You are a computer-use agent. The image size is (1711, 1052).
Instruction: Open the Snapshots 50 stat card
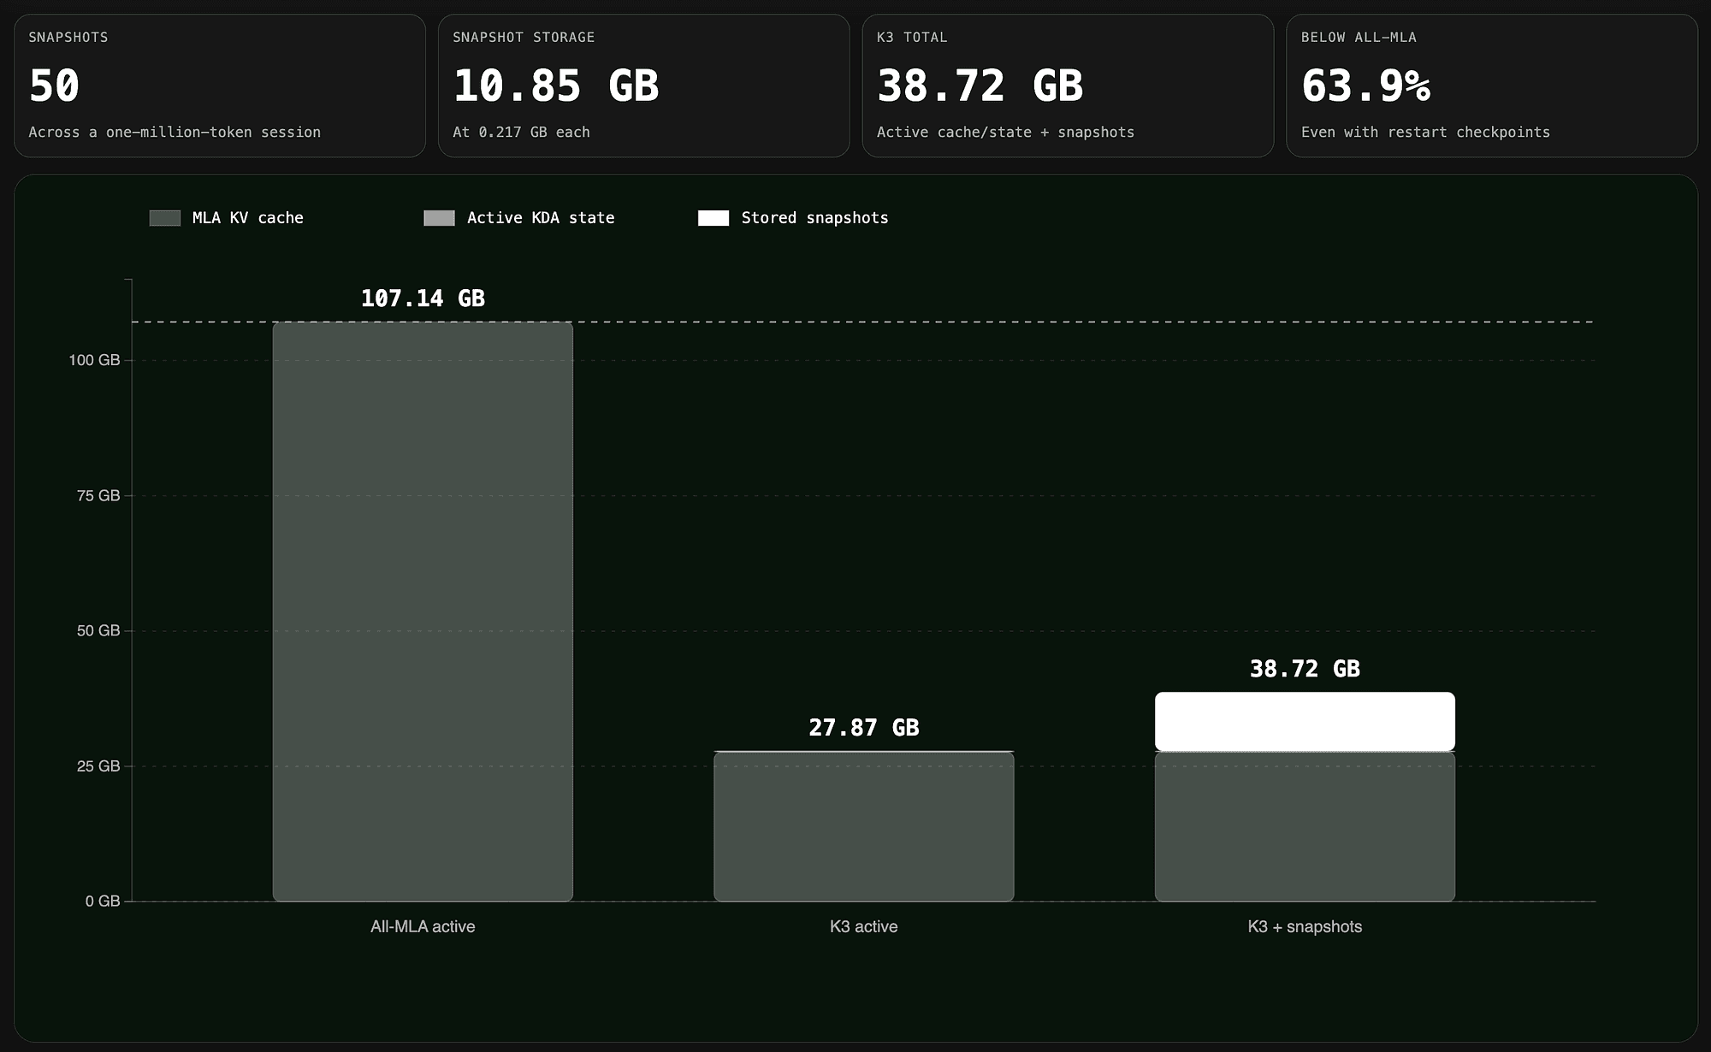220,86
